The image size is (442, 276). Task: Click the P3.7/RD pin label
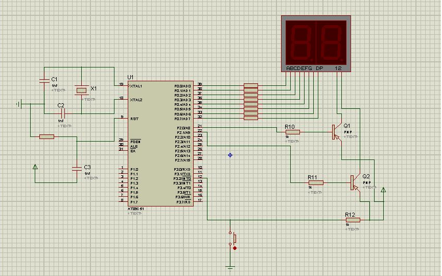click(183, 202)
